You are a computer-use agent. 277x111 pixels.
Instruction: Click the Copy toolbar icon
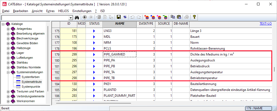point(173,17)
